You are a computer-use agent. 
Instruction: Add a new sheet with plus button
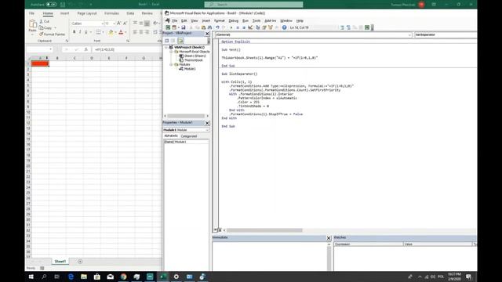coord(80,262)
